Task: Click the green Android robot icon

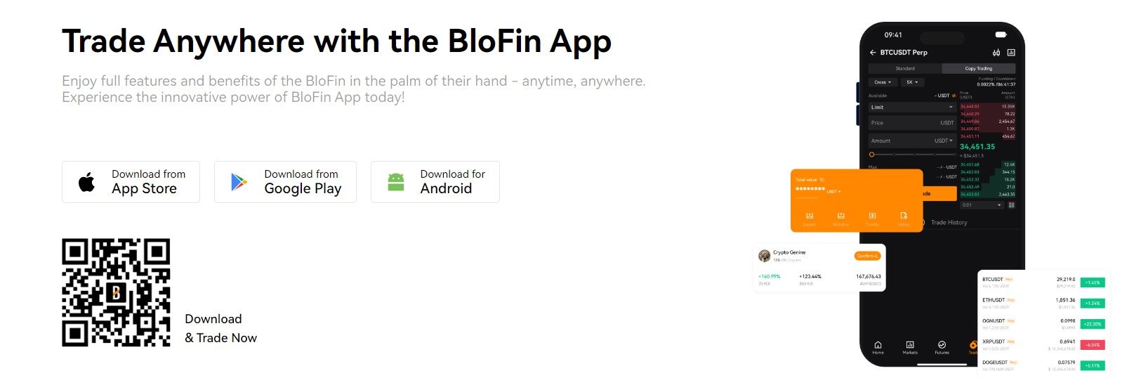Action: (396, 183)
